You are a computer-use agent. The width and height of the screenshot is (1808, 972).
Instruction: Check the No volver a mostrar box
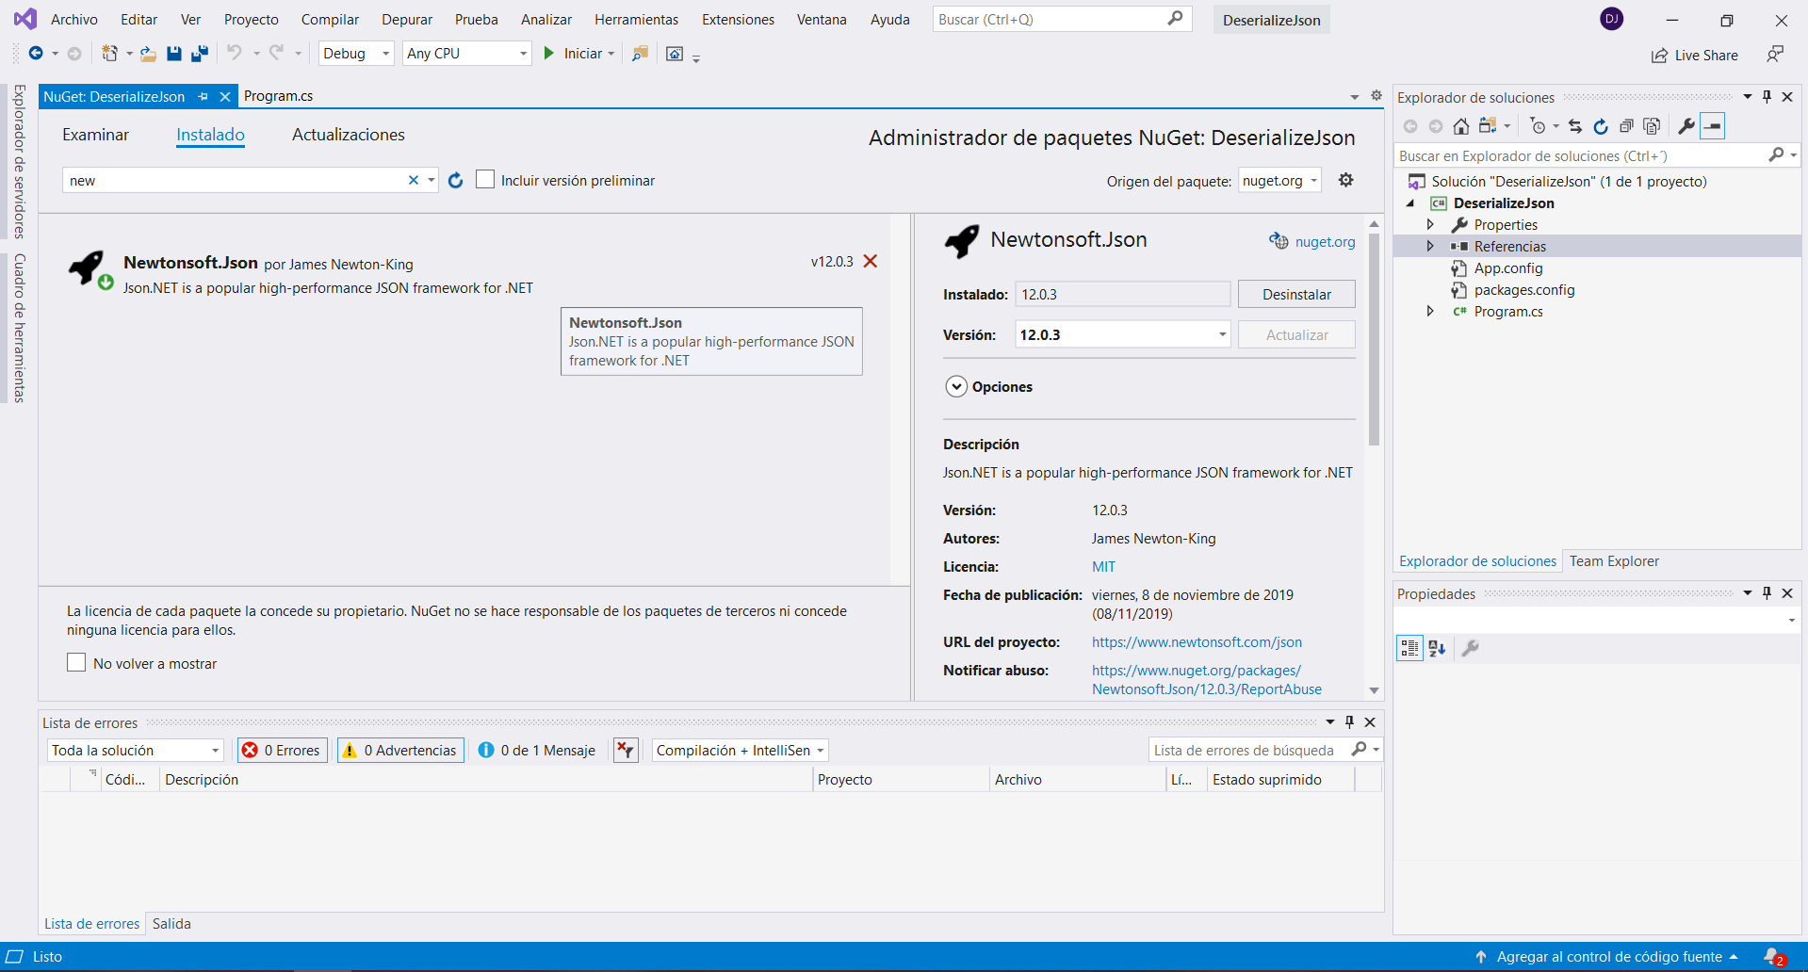[x=76, y=663]
